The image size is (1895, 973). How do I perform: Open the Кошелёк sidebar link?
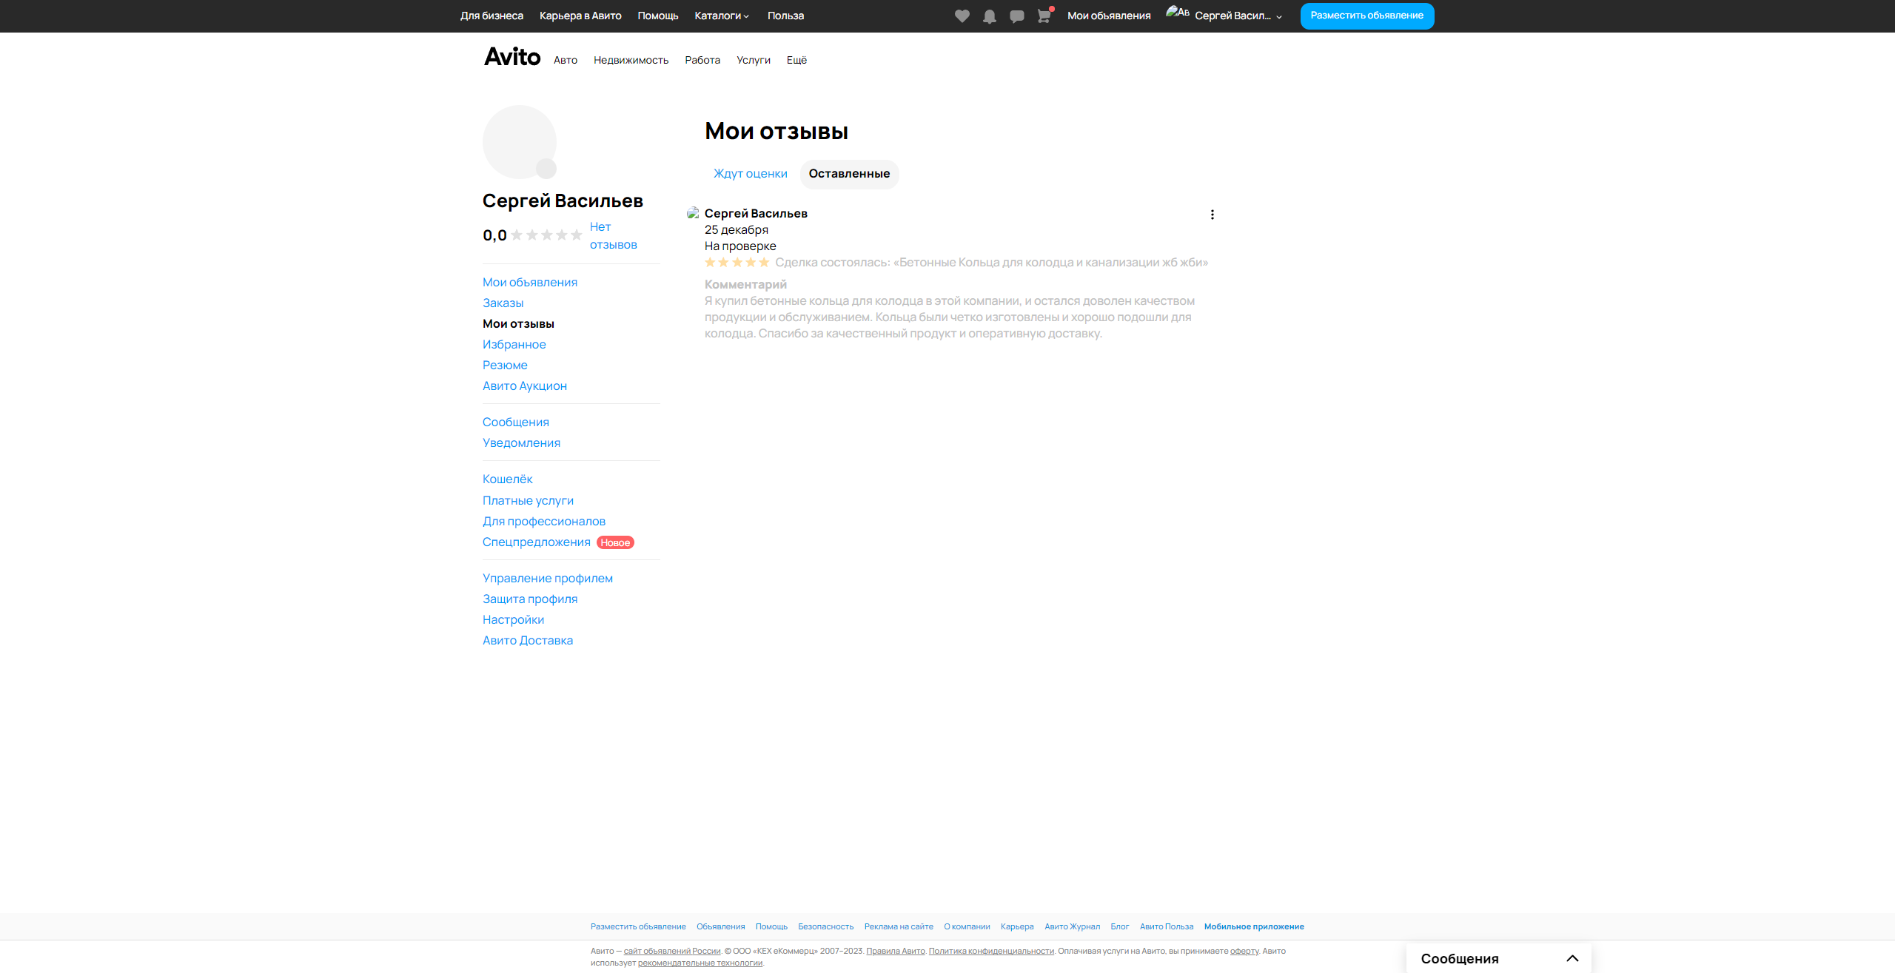tap(508, 479)
